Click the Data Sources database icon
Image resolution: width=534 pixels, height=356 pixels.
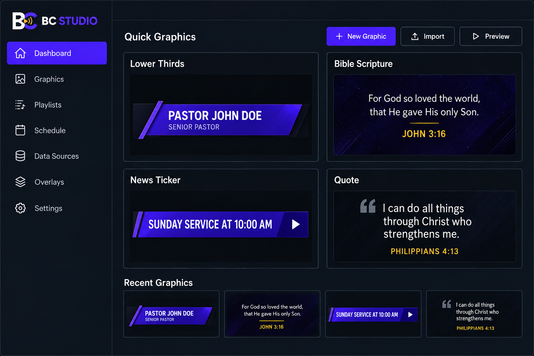click(x=20, y=156)
